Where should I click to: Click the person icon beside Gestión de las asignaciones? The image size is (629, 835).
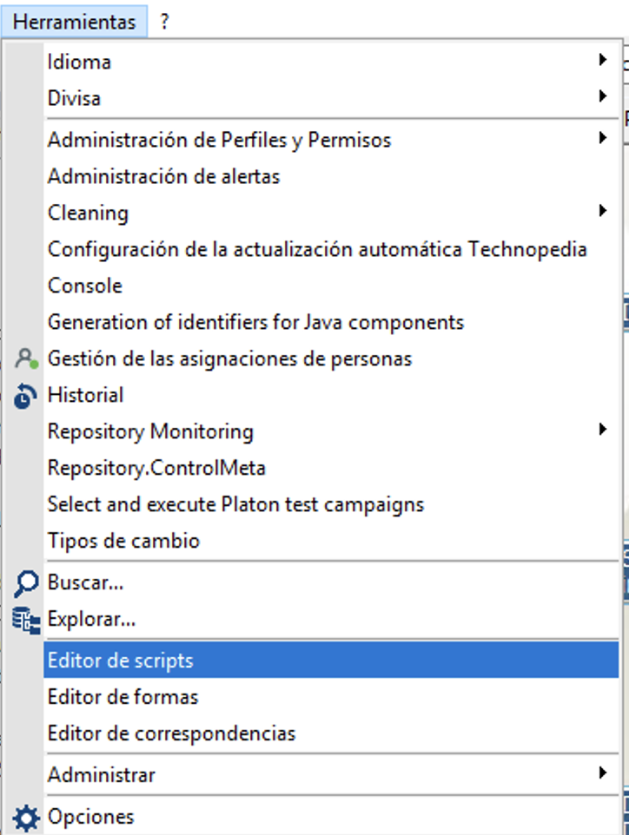26,359
